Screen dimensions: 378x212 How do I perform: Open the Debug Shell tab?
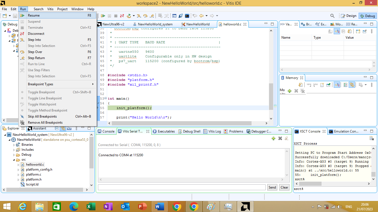pyautogui.click(x=189, y=131)
